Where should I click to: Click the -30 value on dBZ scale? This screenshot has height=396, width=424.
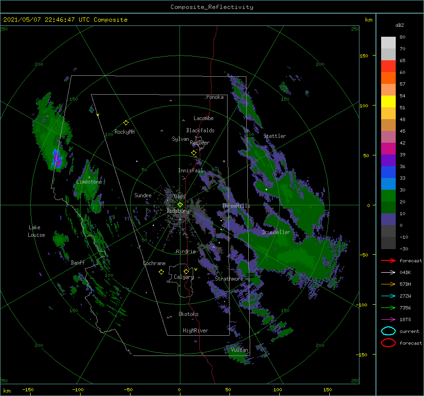tap(404, 249)
